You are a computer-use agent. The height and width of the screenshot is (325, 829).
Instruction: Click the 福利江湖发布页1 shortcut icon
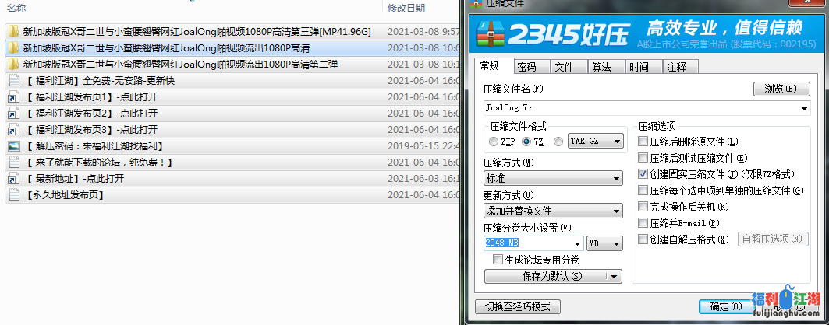pos(13,97)
